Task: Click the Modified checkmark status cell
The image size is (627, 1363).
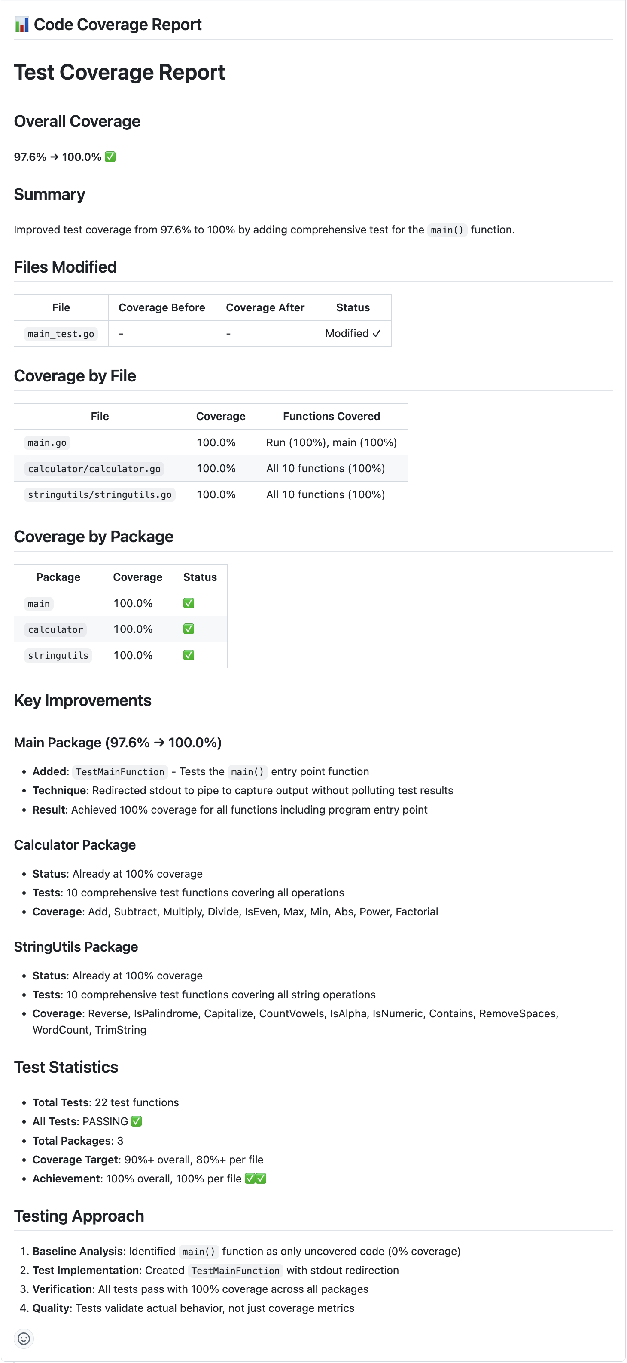Action: pos(353,333)
